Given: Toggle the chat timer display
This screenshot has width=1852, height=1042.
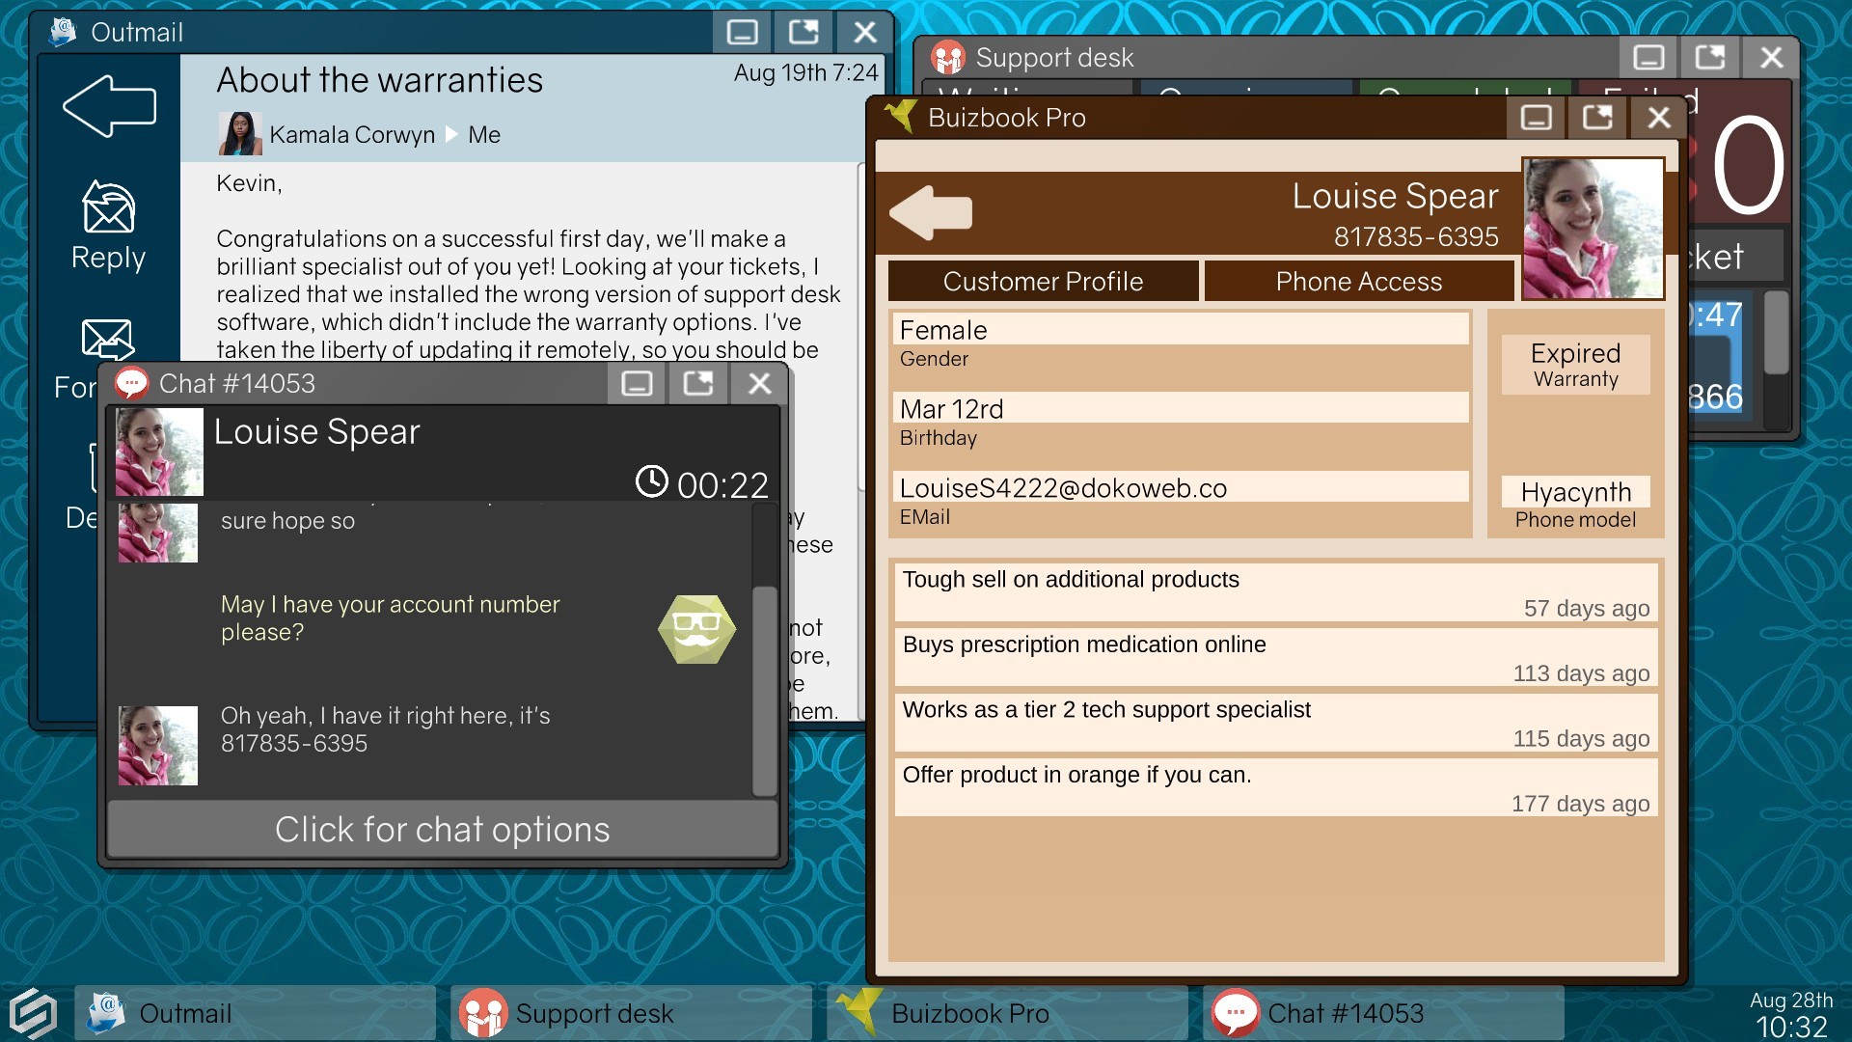Looking at the screenshot, I should (651, 484).
